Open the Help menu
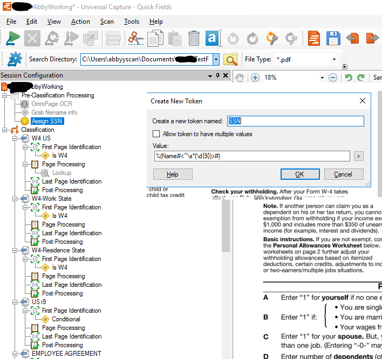 point(156,22)
